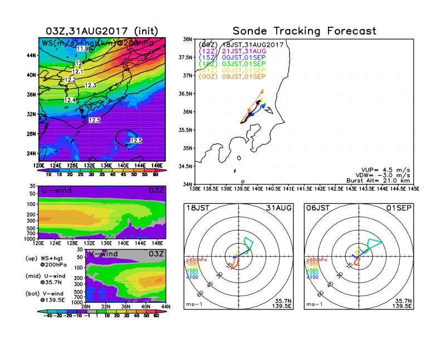Click the 12.4 height contour label
Screen dimensions: 441x340
click(x=70, y=100)
